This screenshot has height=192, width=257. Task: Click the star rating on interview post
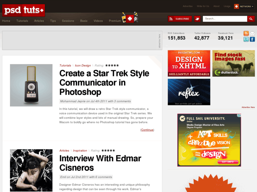[108, 150]
